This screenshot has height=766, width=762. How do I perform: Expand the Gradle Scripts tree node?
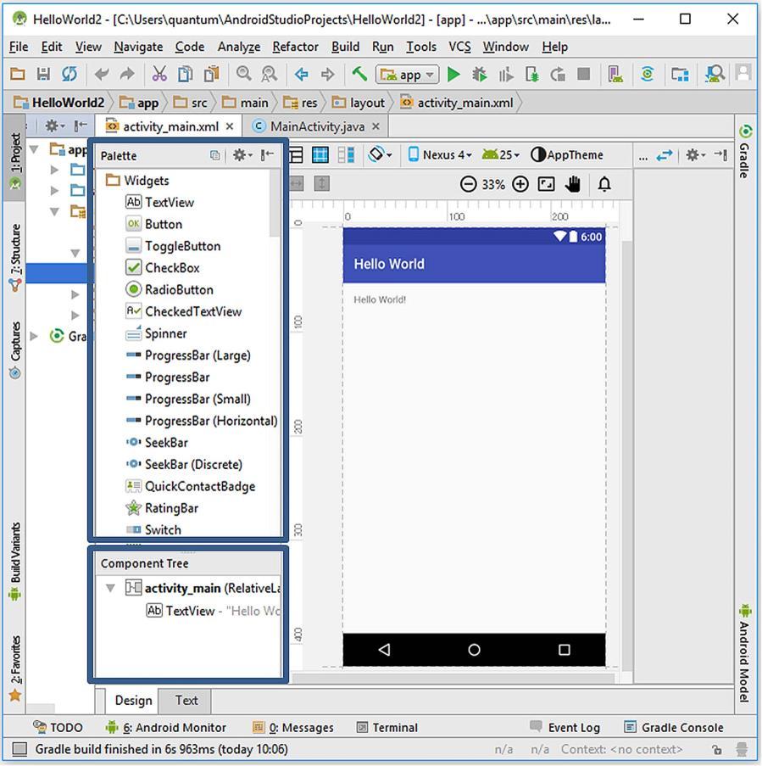tap(34, 336)
